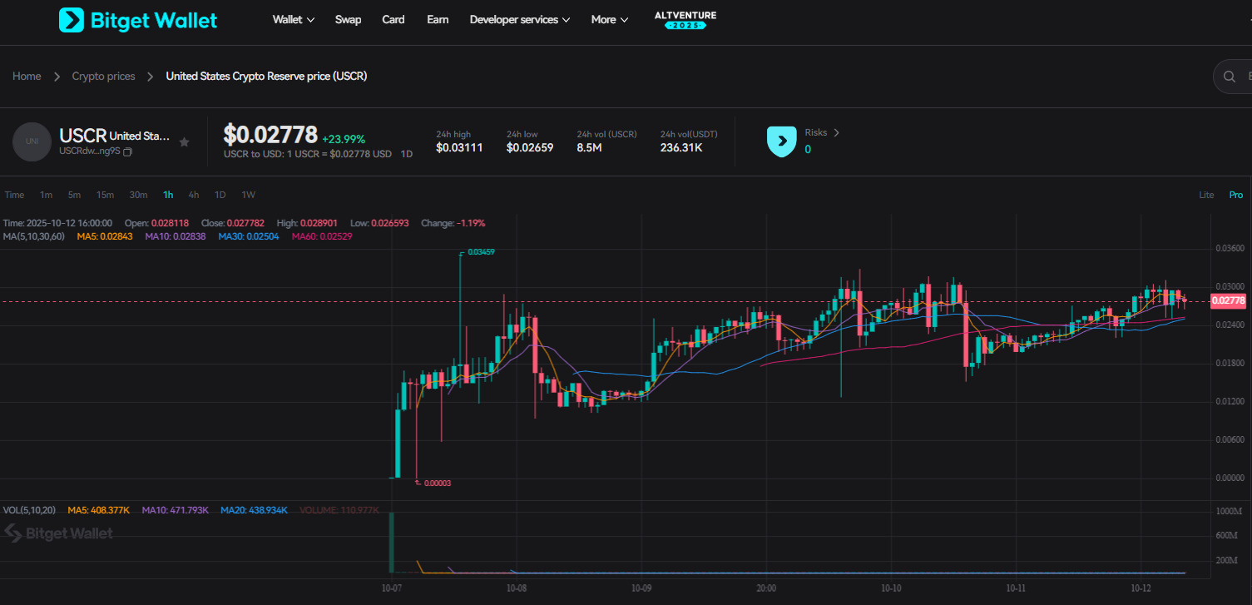This screenshot has width=1252, height=605.
Task: Click the 10-09 date axis label
Action: click(641, 588)
